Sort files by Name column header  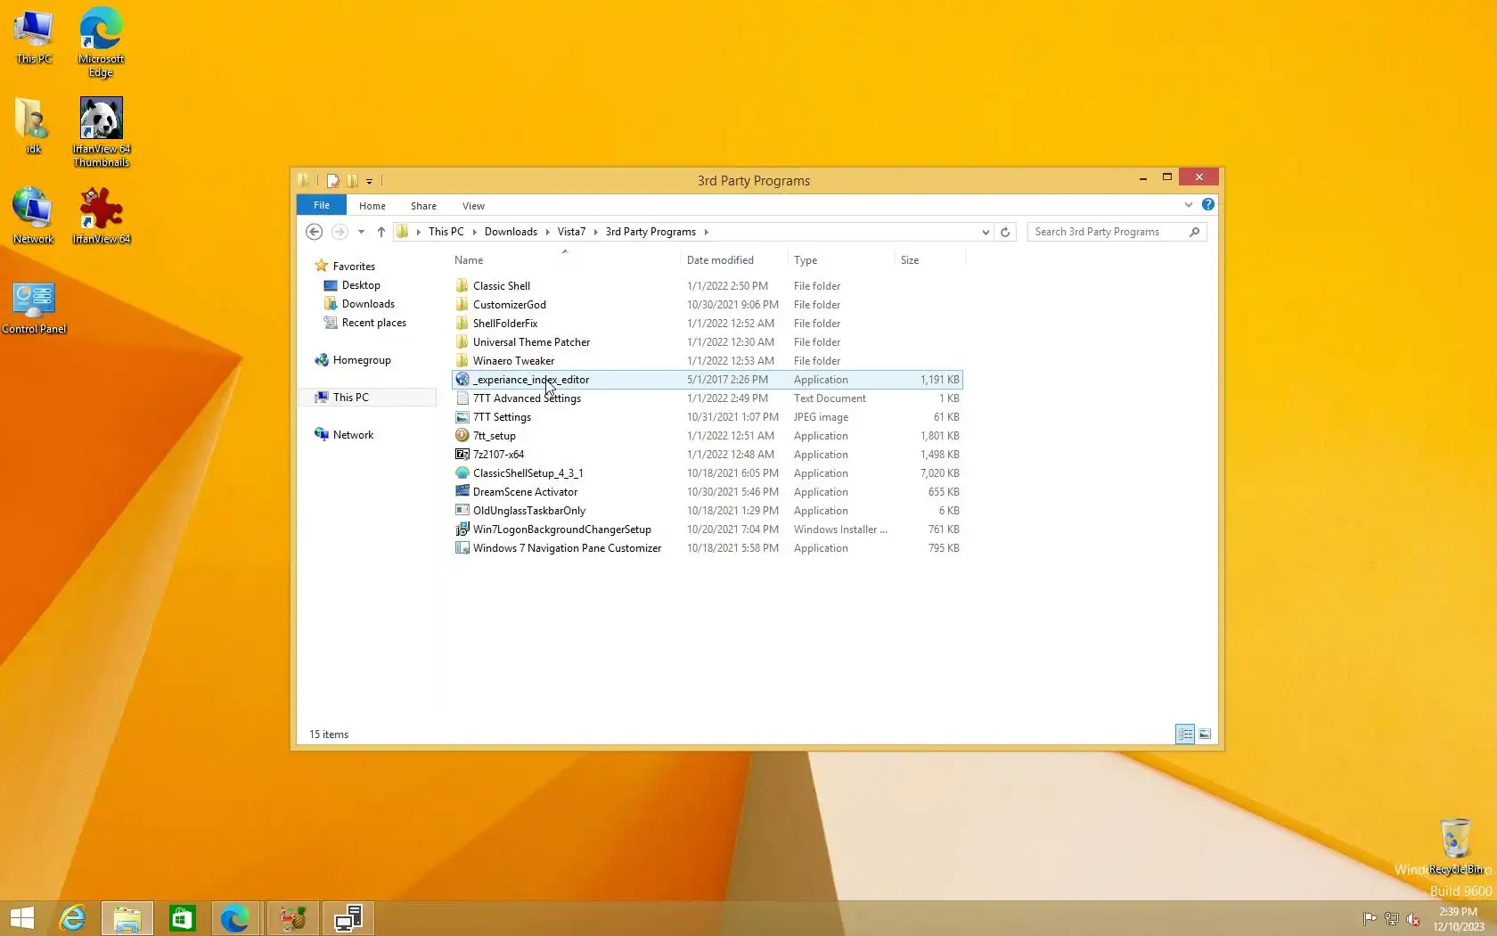click(x=565, y=260)
